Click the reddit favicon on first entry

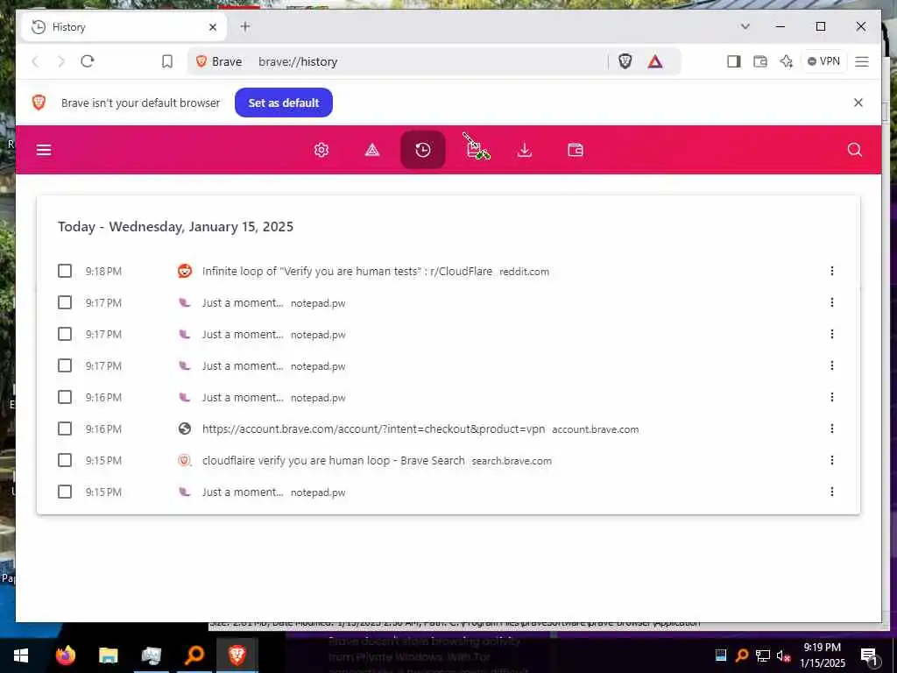[x=184, y=271]
